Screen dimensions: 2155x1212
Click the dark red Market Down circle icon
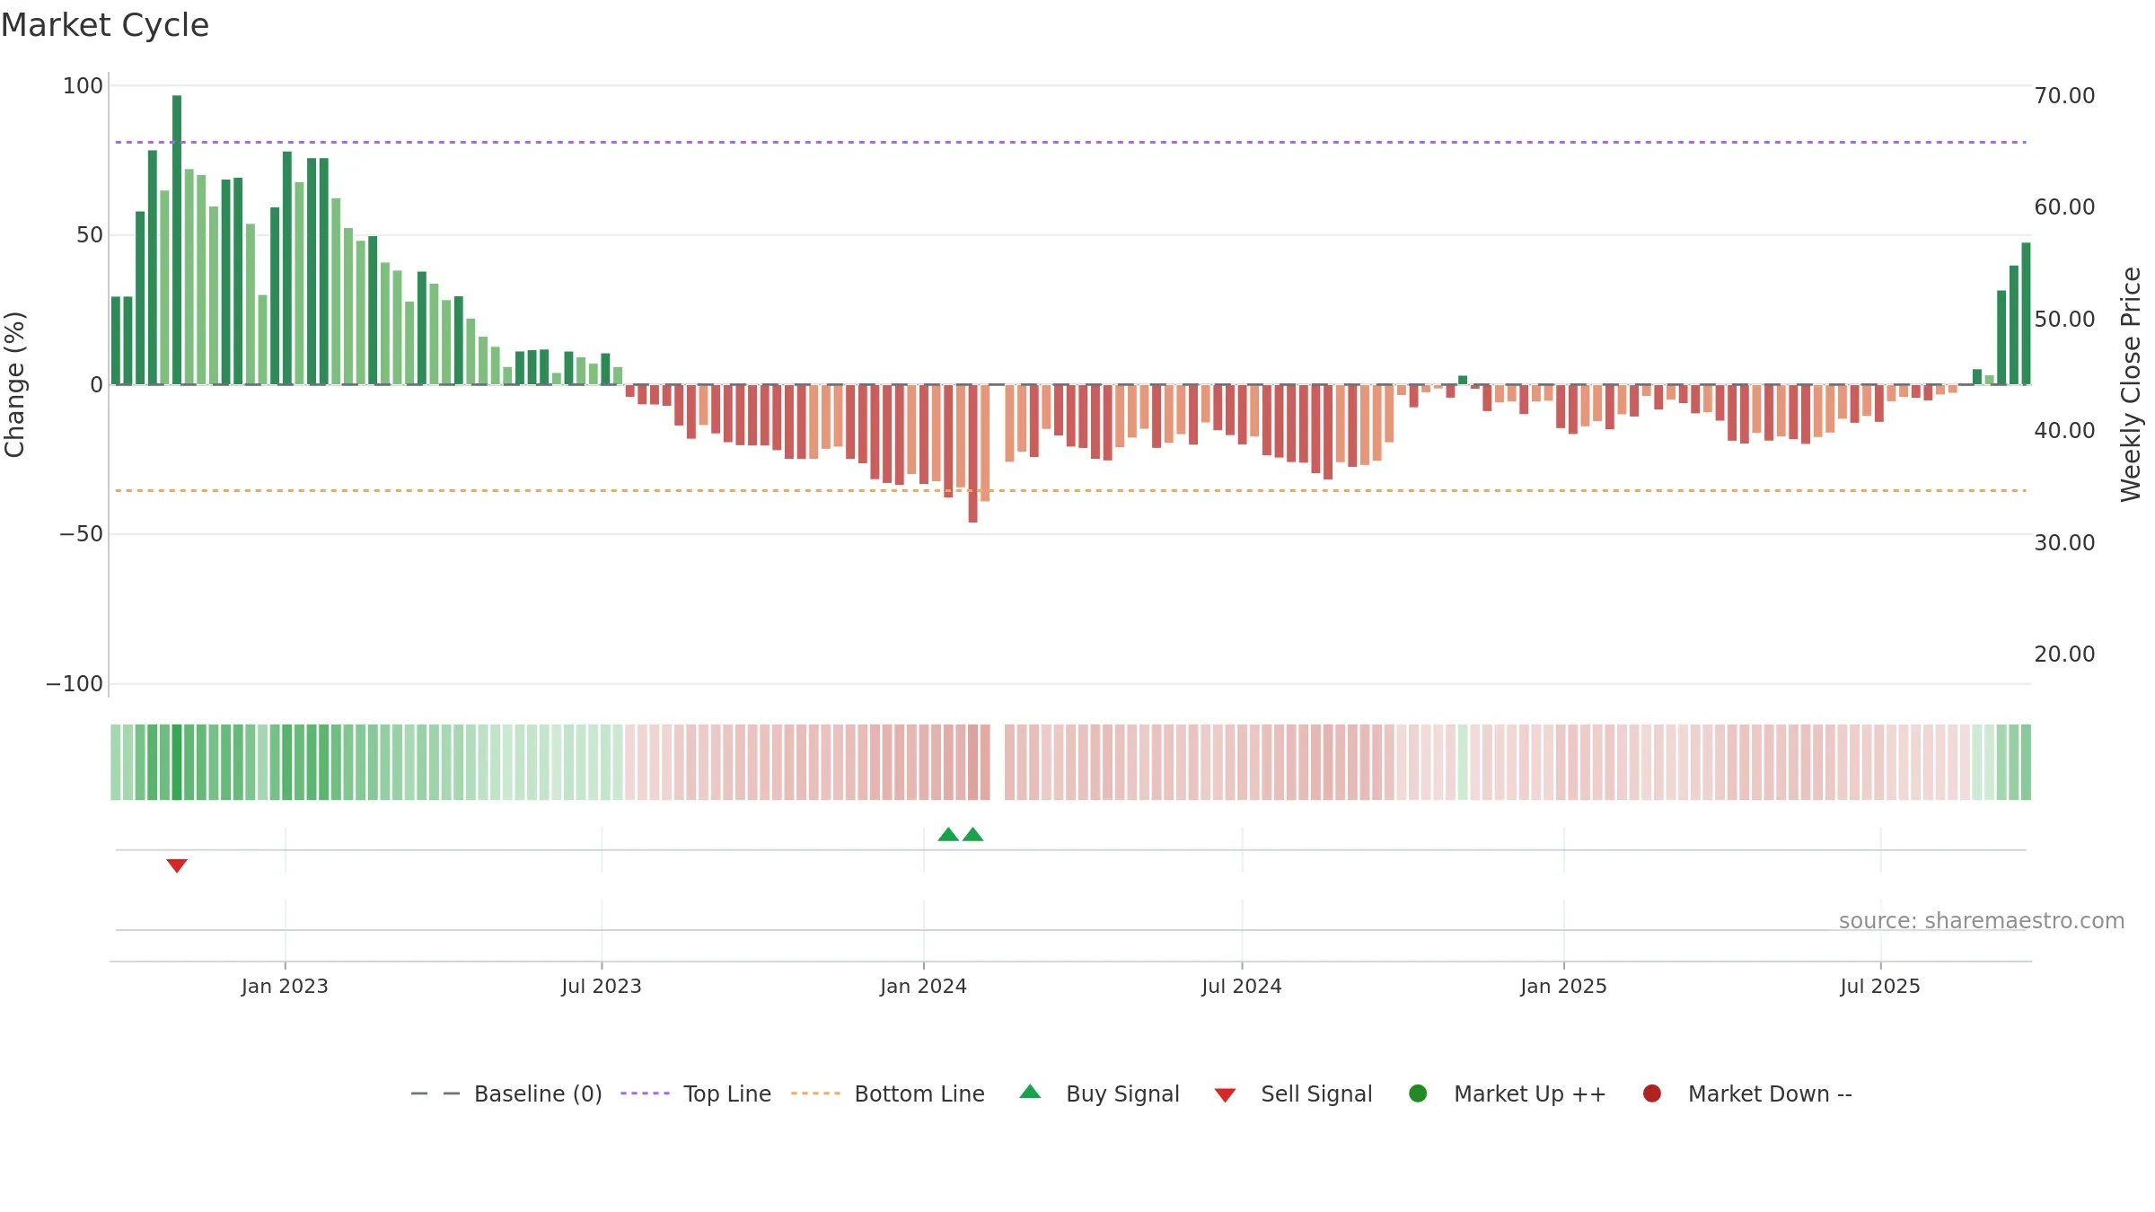1651,1093
